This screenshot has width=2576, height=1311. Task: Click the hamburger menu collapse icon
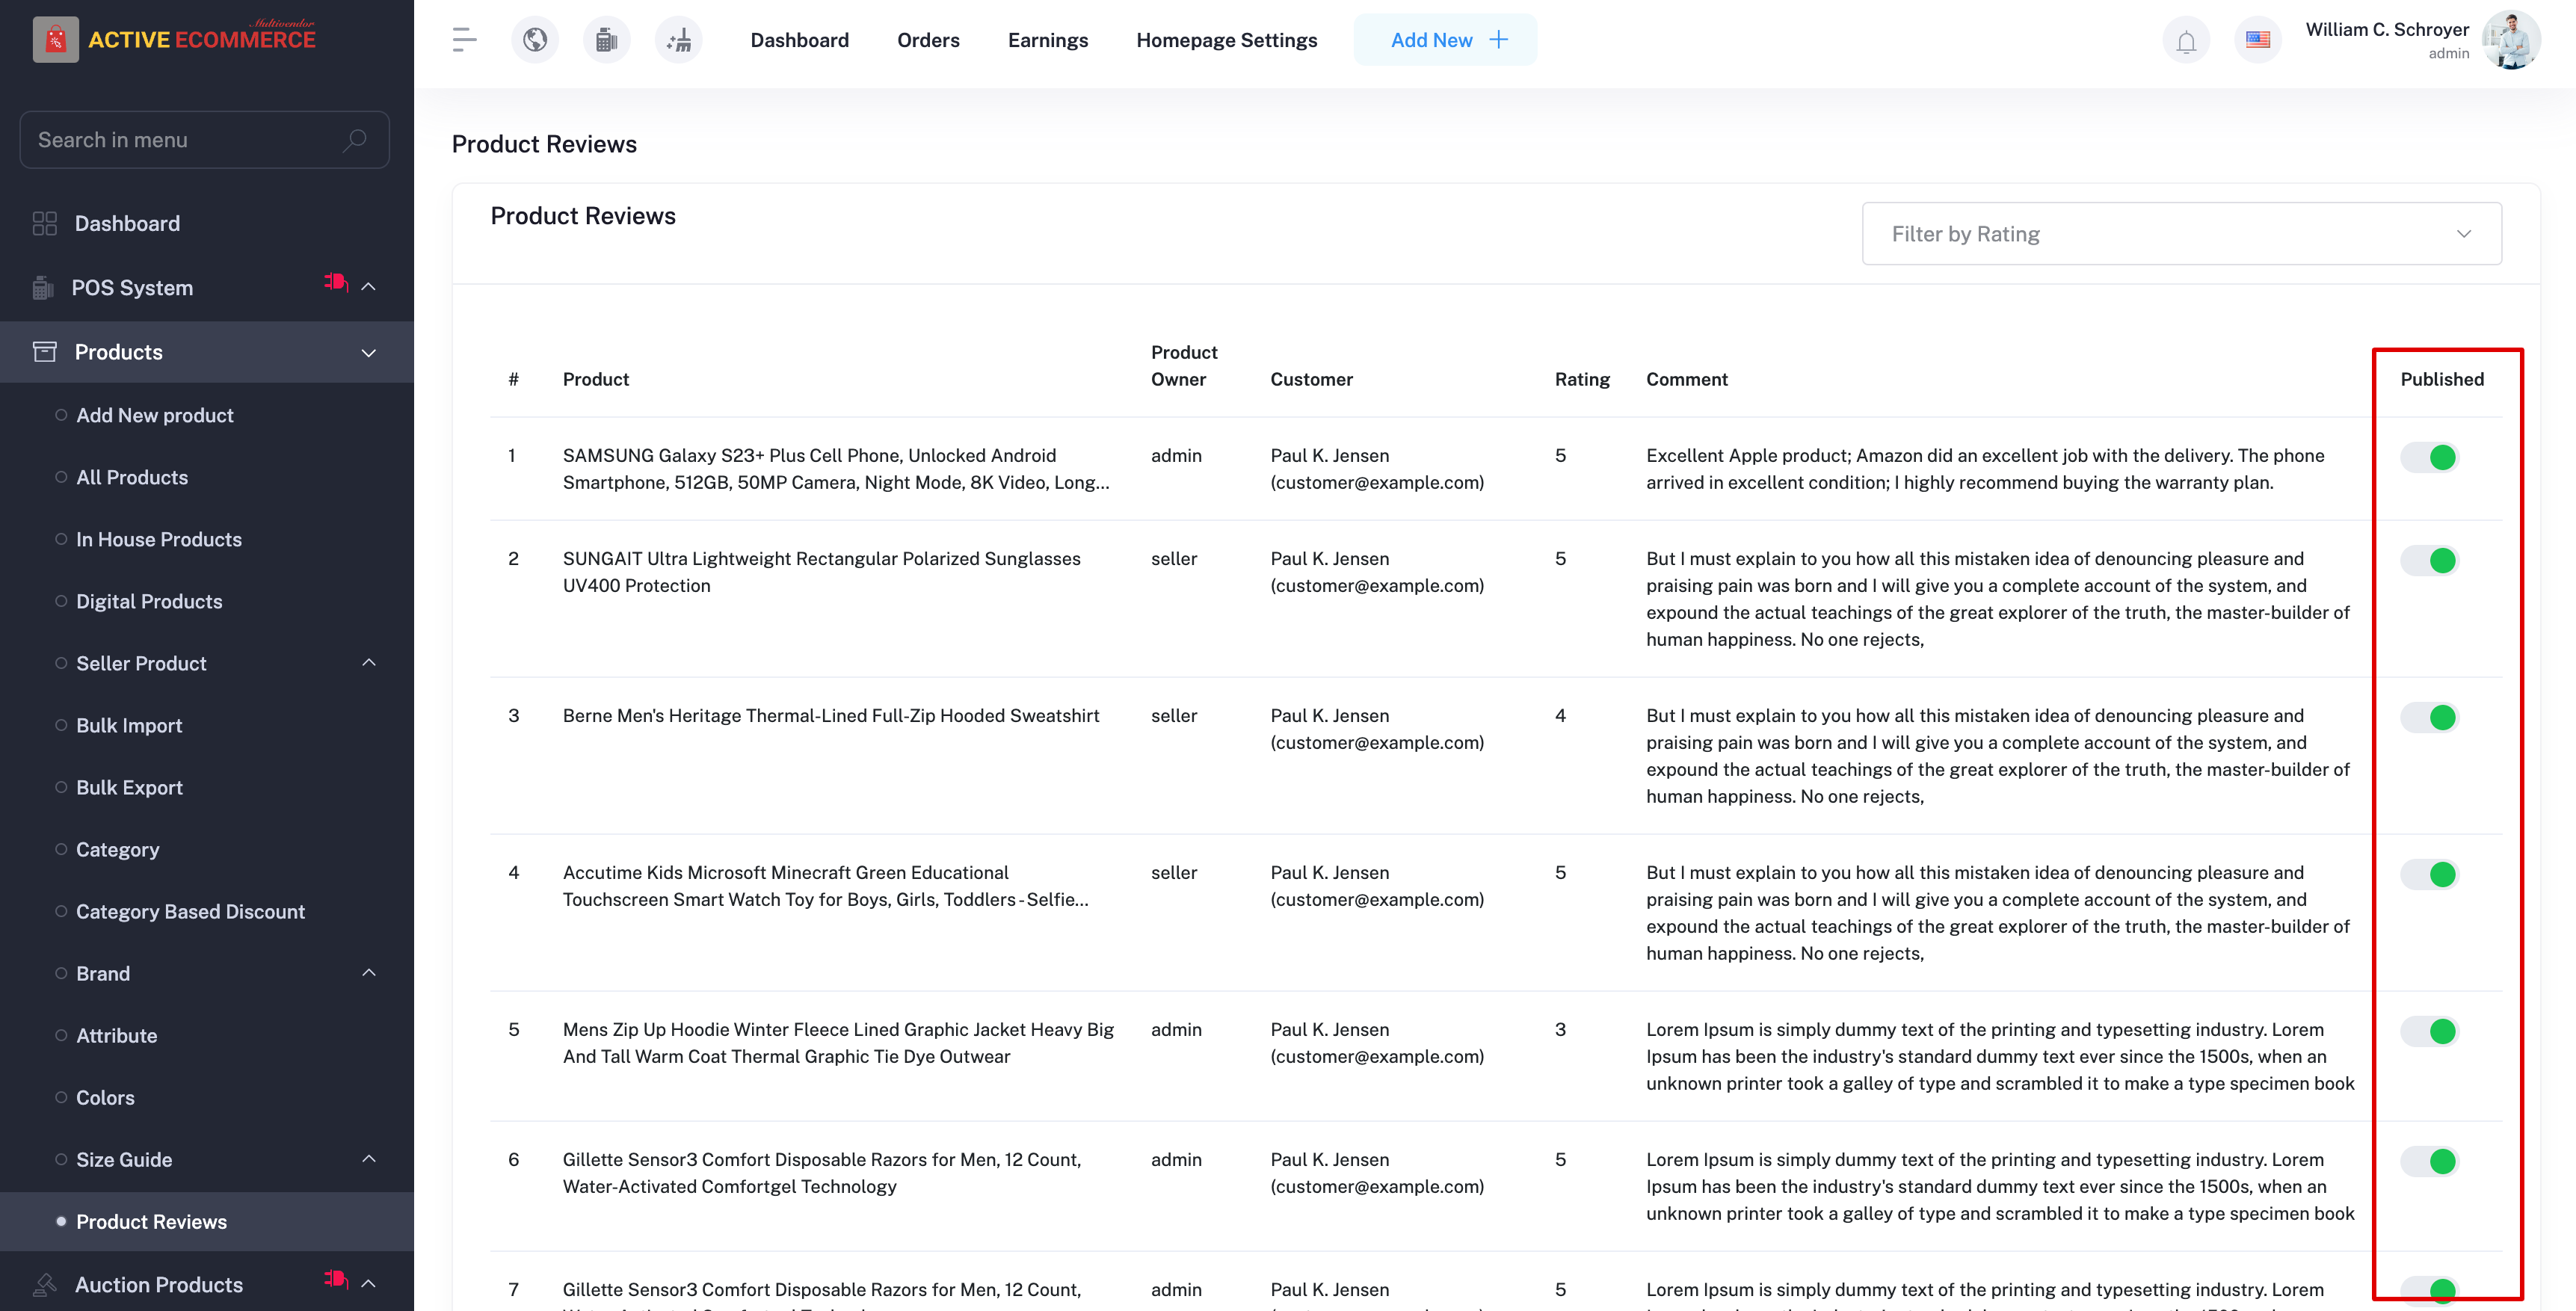464,40
